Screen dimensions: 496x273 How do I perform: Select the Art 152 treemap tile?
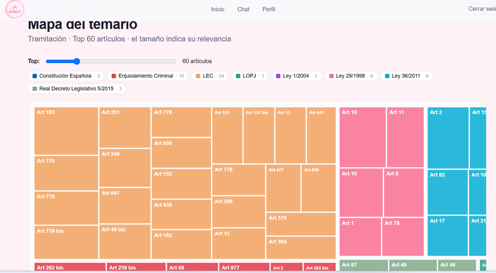click(x=181, y=183)
